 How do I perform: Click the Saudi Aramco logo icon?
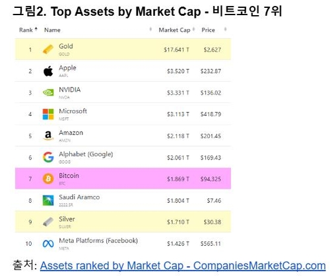coord(48,200)
